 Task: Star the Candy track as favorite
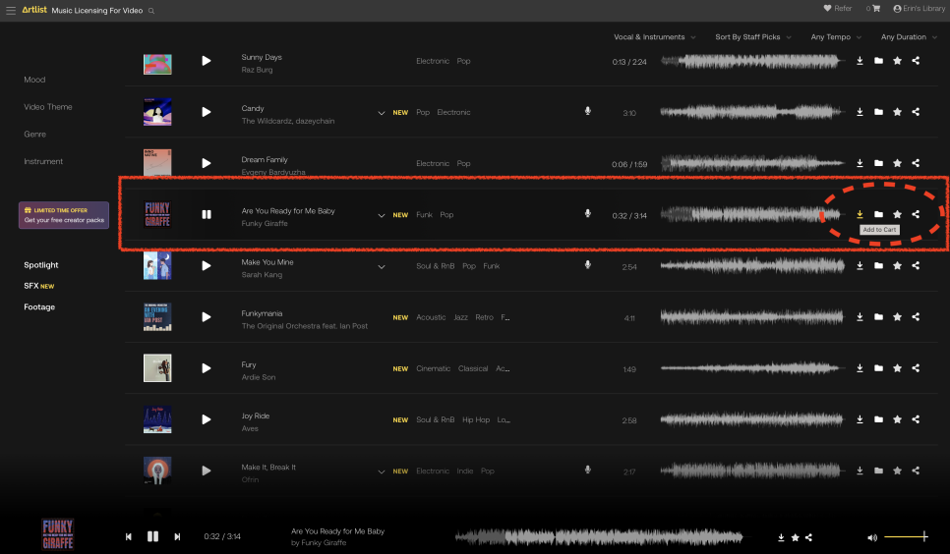pyautogui.click(x=897, y=112)
